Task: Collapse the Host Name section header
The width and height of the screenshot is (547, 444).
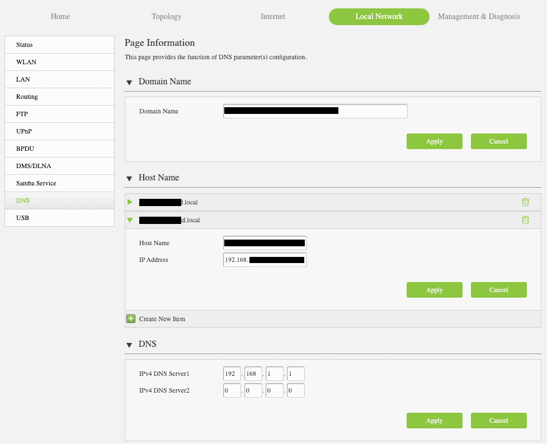Action: [130, 178]
